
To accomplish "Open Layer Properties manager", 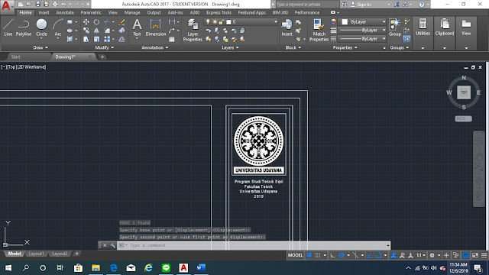I will click(193, 31).
